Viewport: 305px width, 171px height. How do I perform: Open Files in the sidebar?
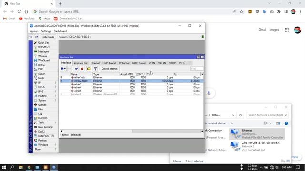(x=41, y=109)
